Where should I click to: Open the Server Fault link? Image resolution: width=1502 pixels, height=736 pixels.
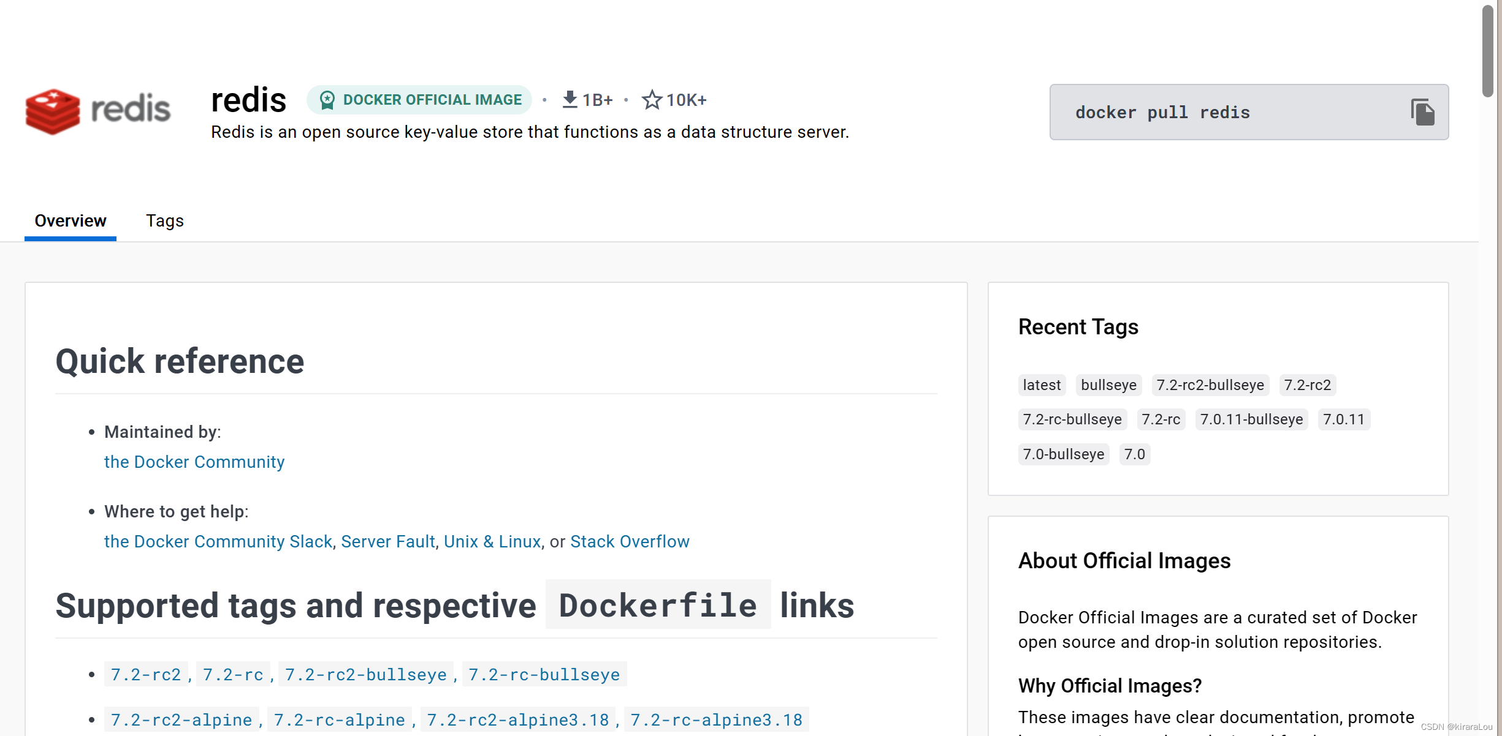tap(388, 541)
